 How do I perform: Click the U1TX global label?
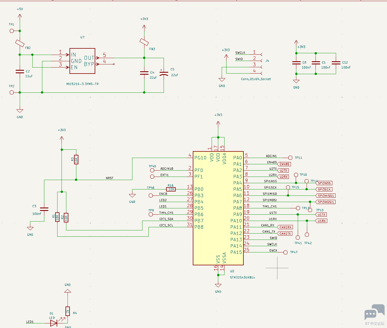[x=321, y=215]
